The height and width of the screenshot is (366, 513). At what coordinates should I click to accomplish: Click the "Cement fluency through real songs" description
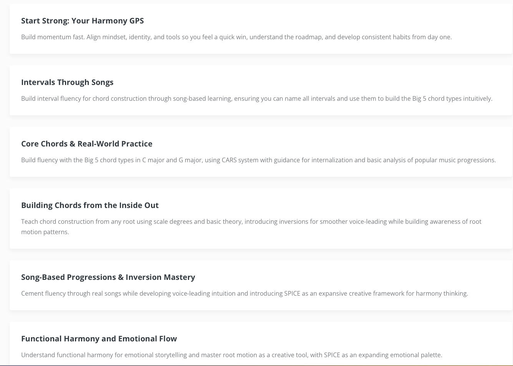244,294
